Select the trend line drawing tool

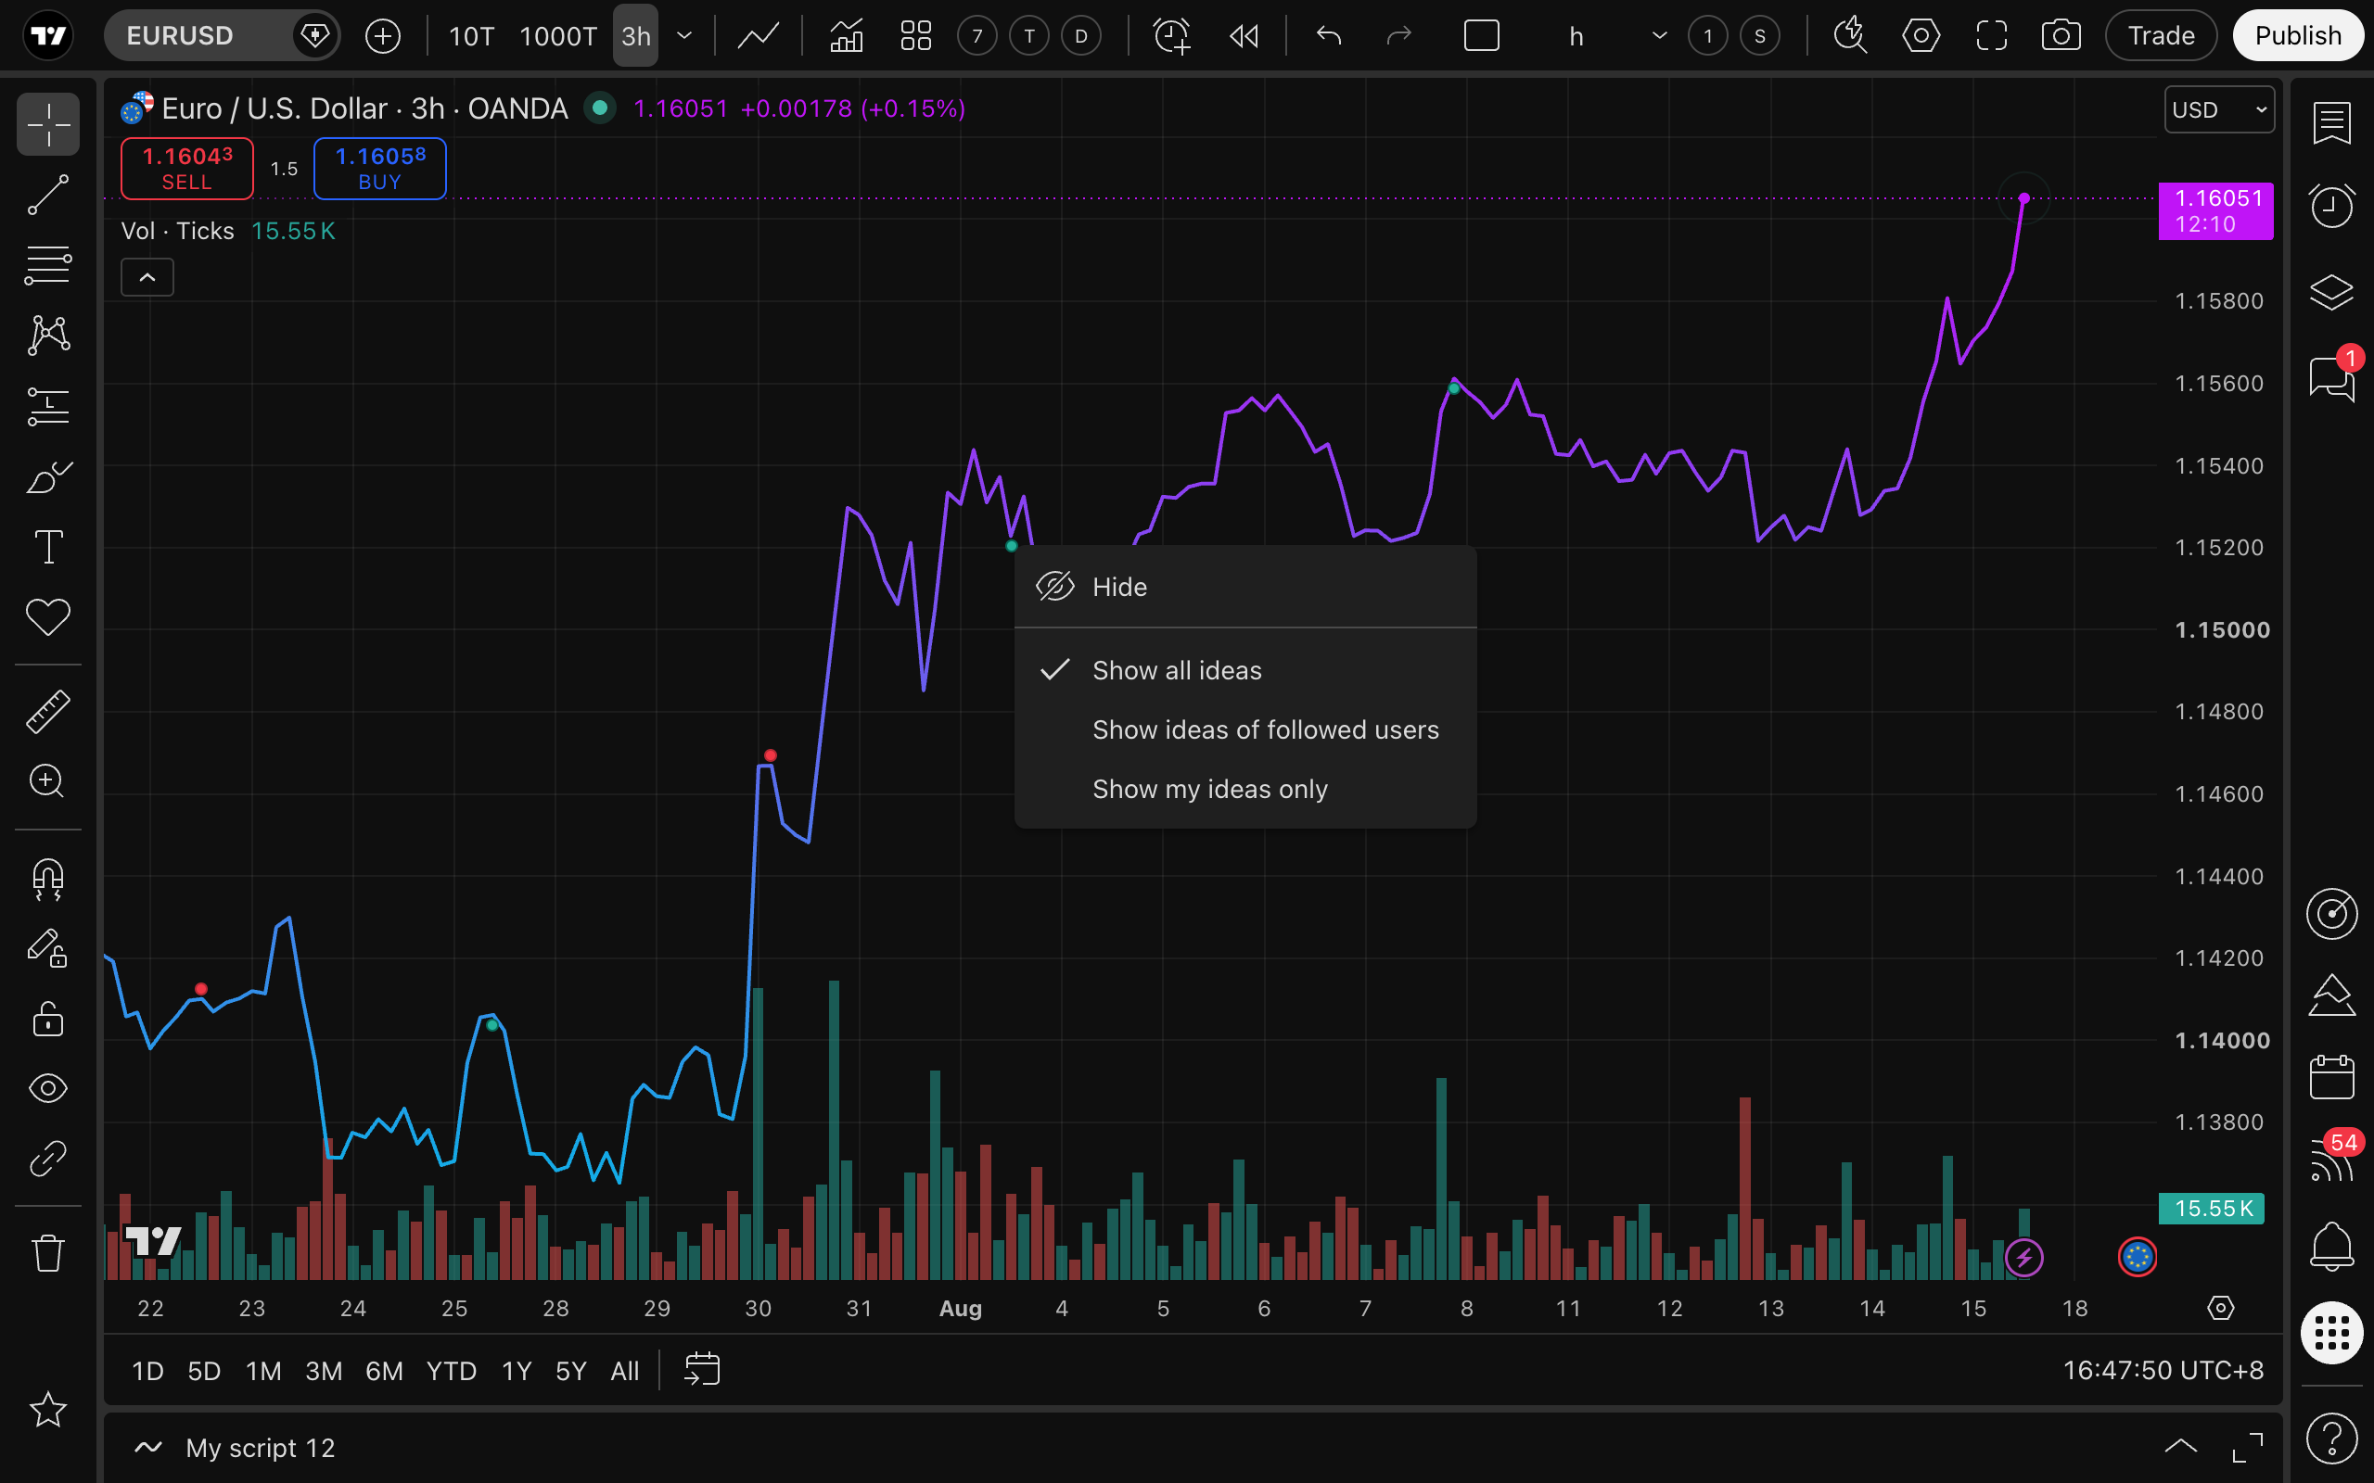48,196
